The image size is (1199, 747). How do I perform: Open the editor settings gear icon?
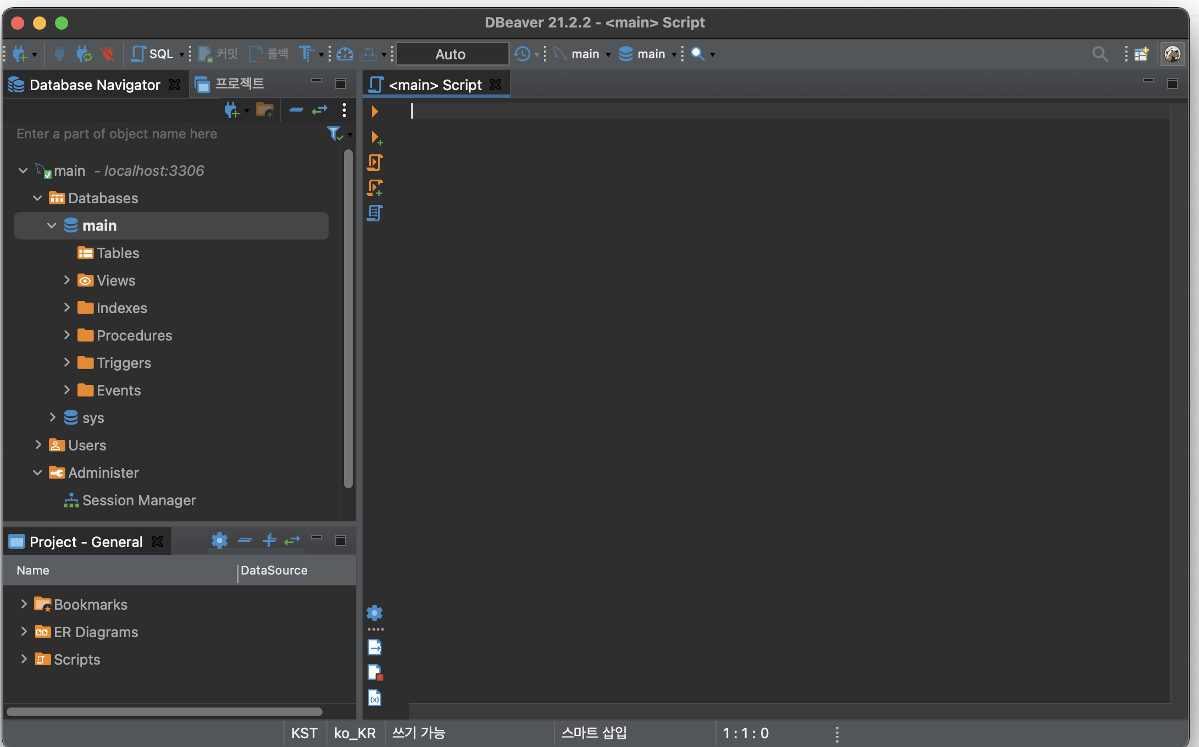click(x=375, y=613)
